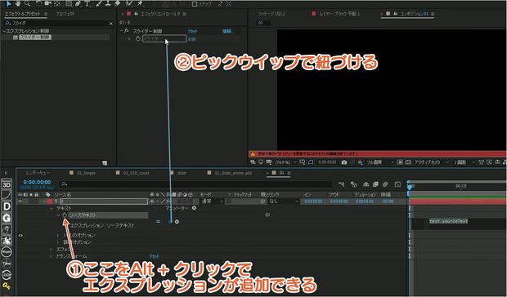Switch to the プロジェクト tab
The width and height of the screenshot is (507, 297).
tap(65, 14)
